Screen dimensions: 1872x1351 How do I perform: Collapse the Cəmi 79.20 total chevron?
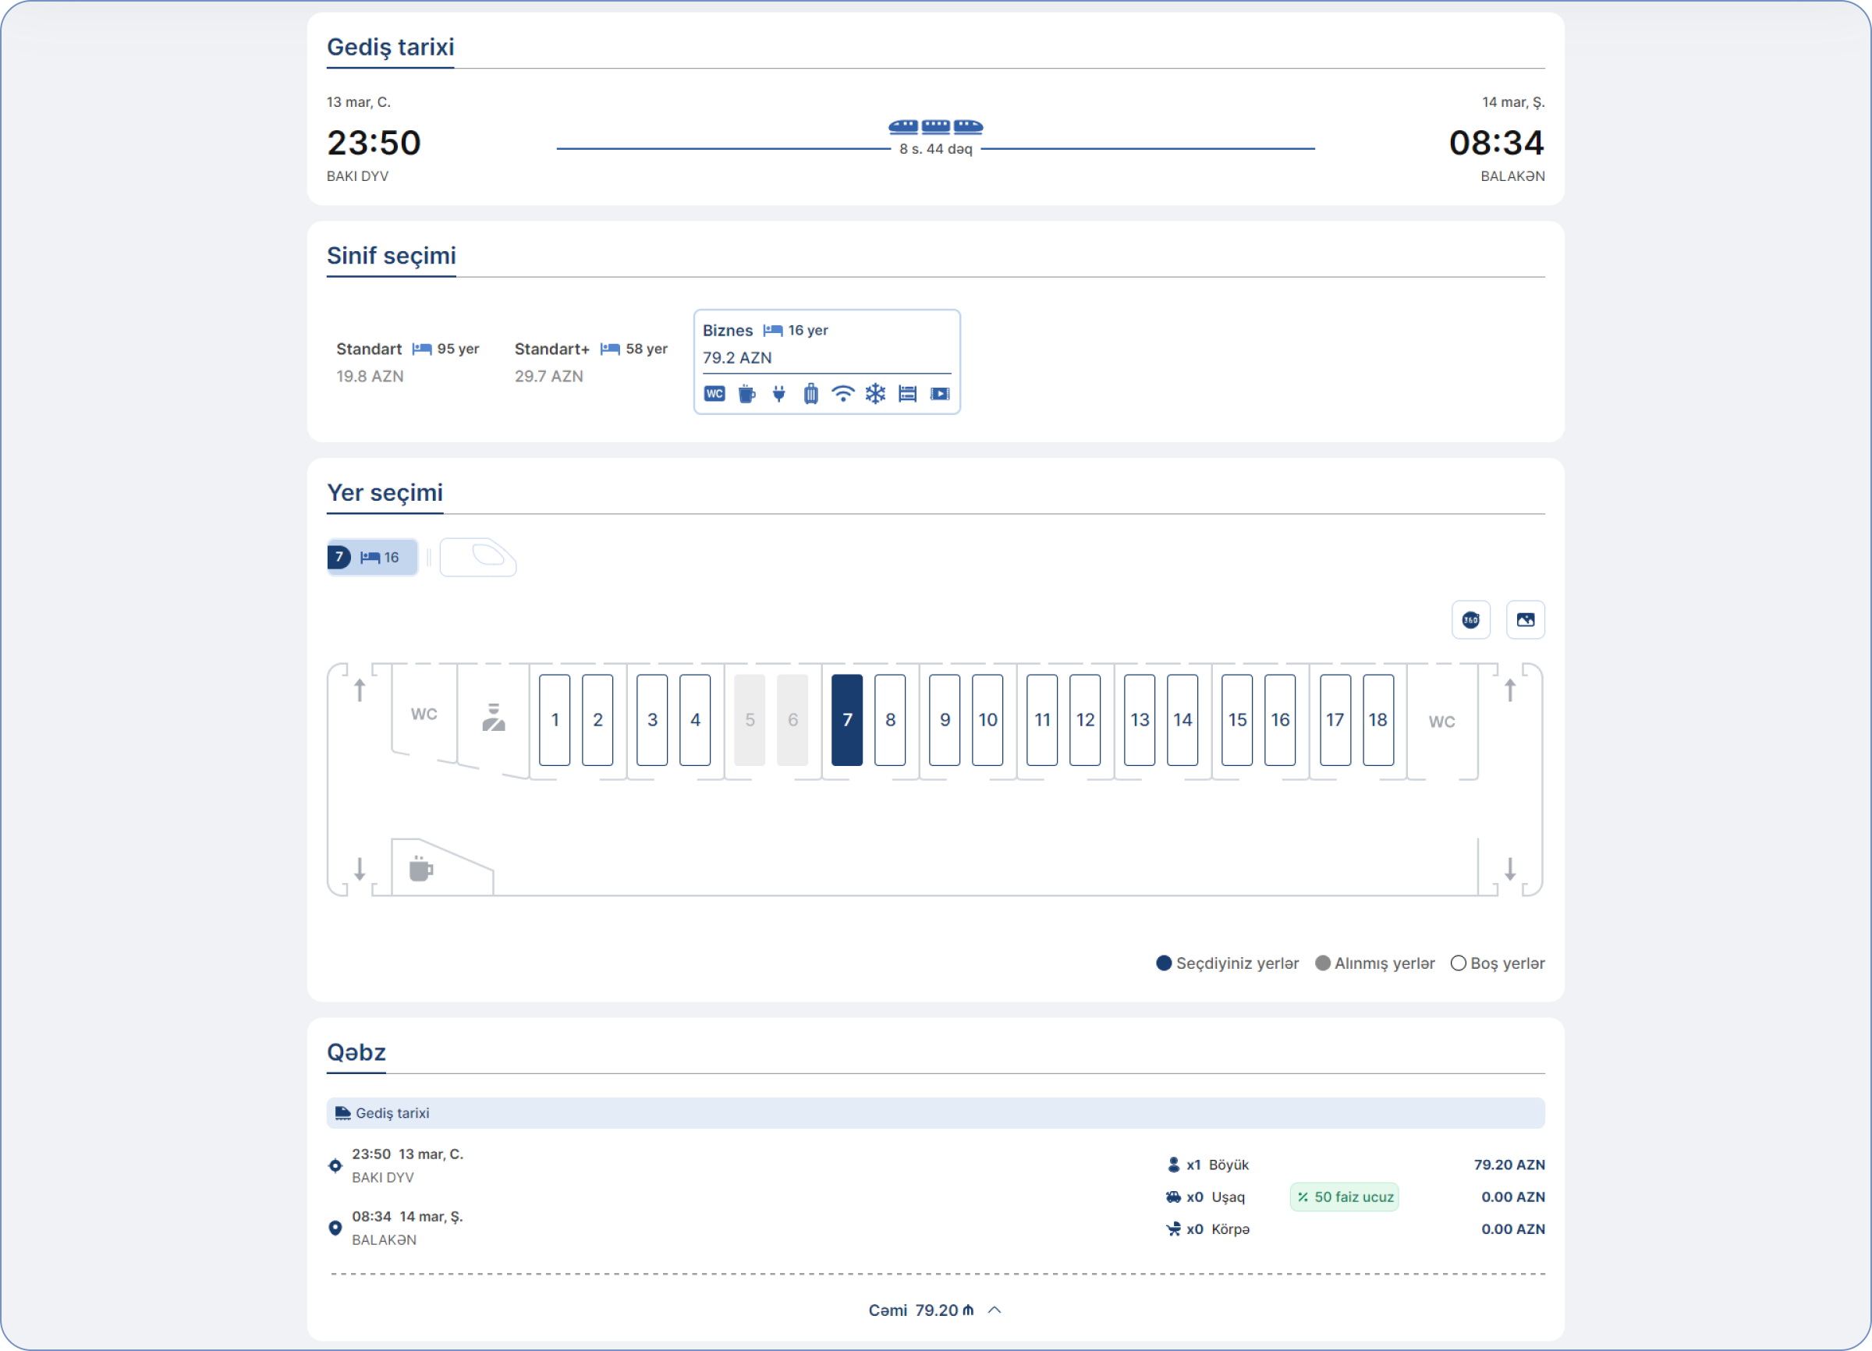tap(994, 1310)
